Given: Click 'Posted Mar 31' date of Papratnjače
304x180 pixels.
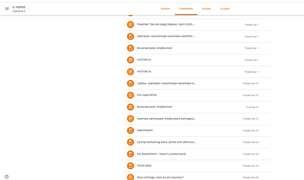Looking at the screenshot, I should [250, 130].
